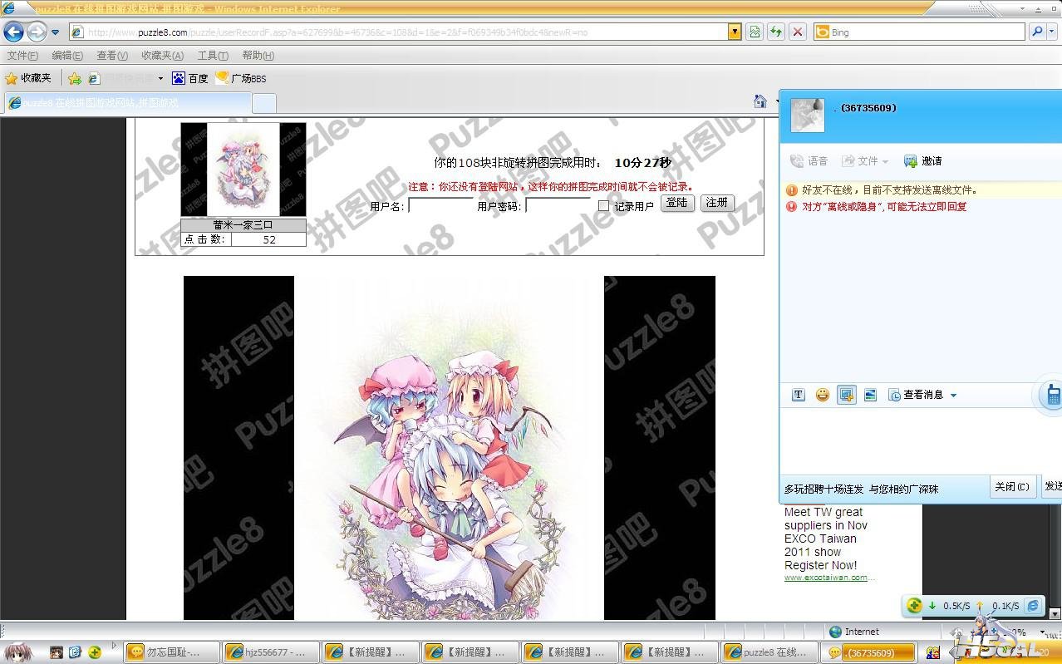Open a new blank tab
This screenshot has height=664, width=1062.
pos(264,103)
